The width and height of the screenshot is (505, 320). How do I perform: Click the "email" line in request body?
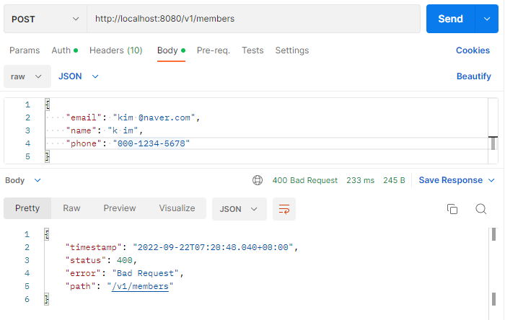[133, 117]
